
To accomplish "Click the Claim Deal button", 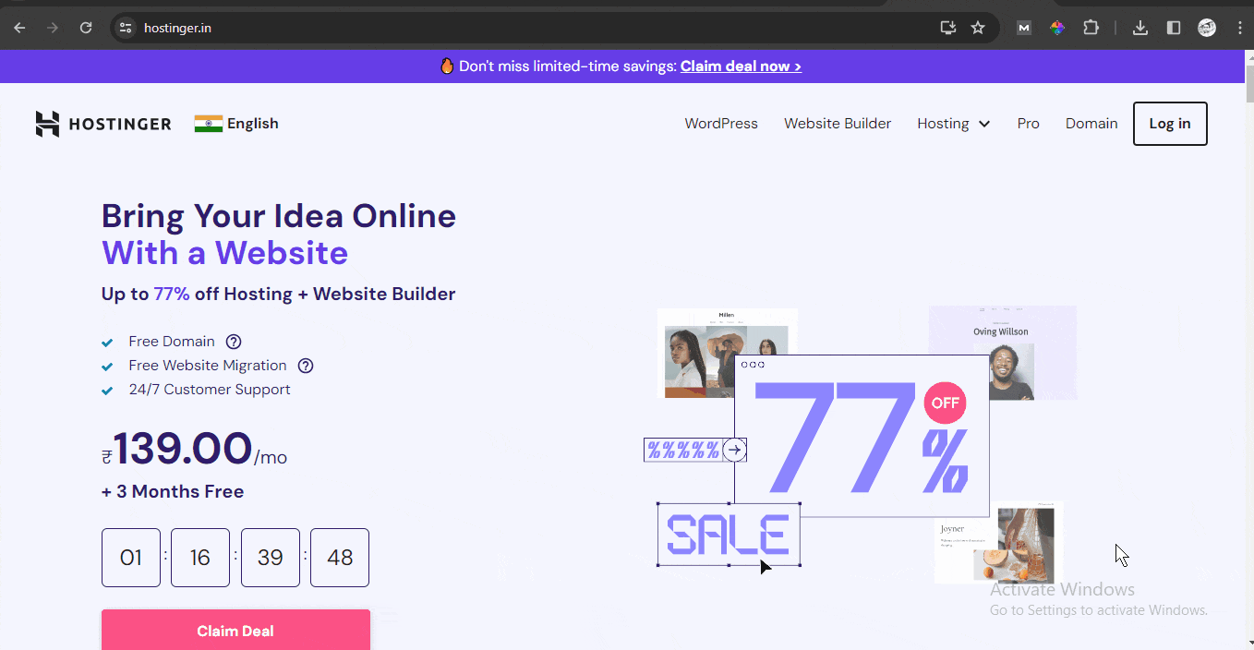I will (235, 631).
